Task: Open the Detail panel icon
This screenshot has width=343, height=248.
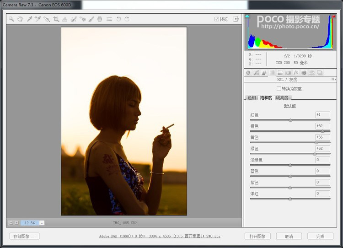Action: pos(264,73)
